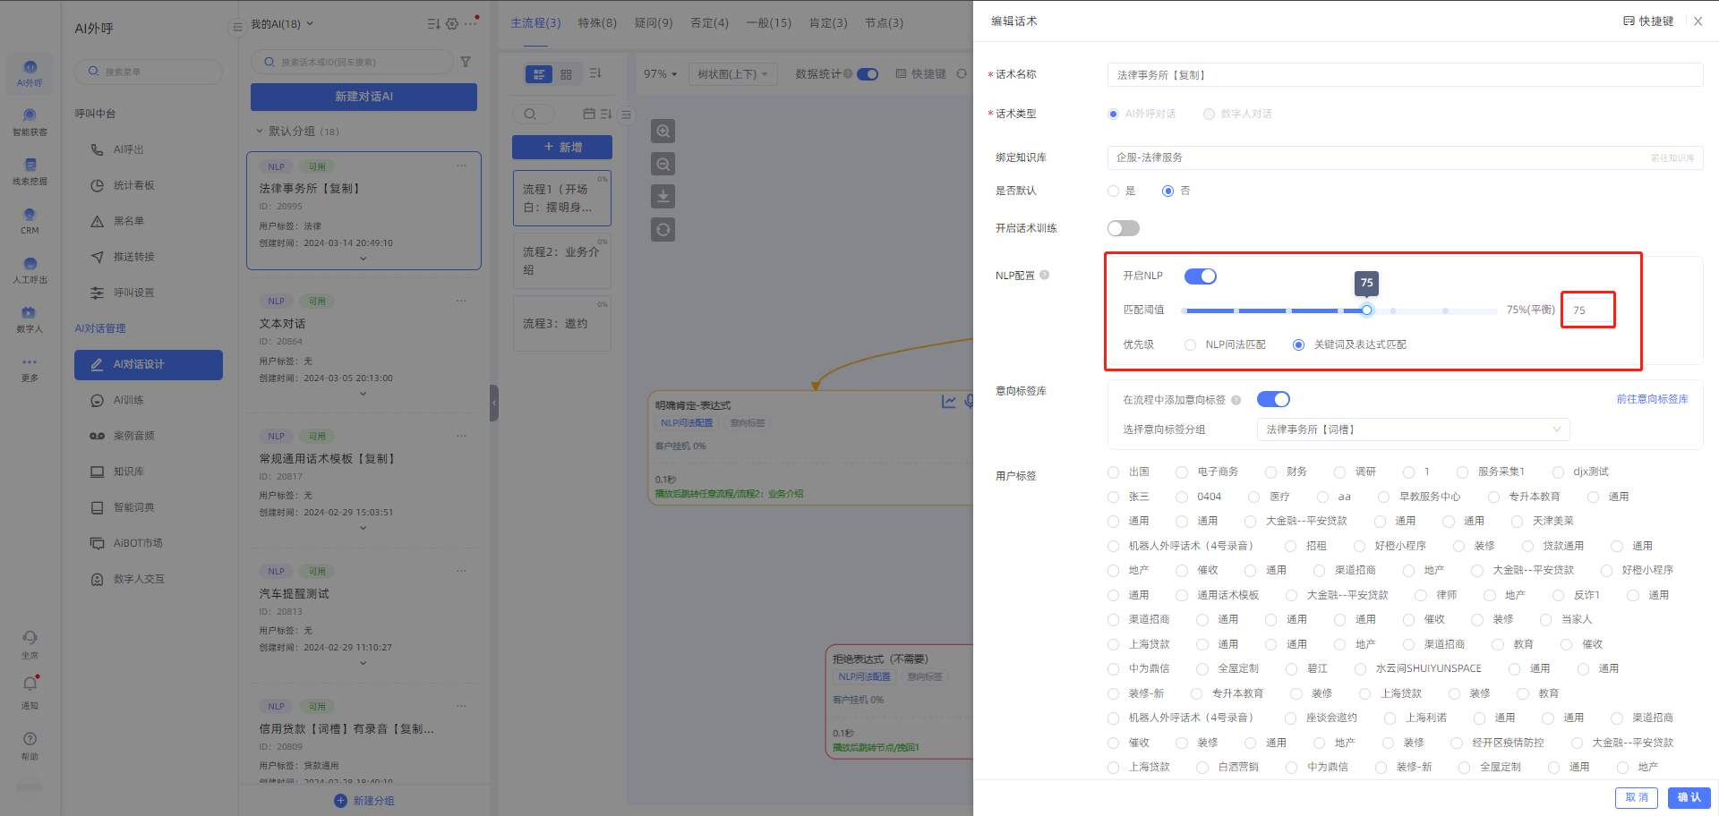The height and width of the screenshot is (816, 1719).
Task: Select 是 for 是否默认
Action: coord(1113,191)
